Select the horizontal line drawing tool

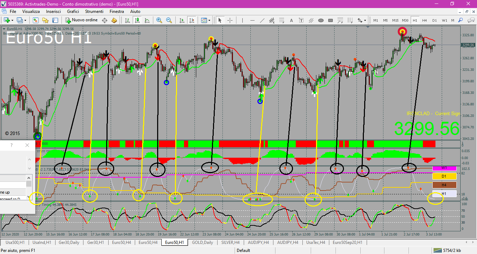pos(252,20)
